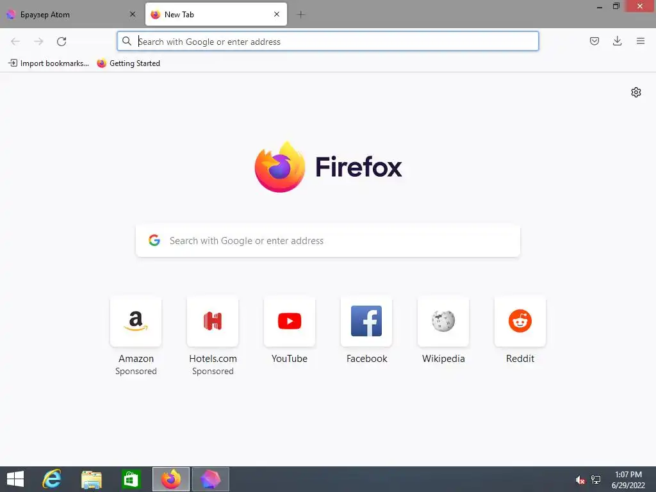
Task: Reload the current page
Action: 61,42
